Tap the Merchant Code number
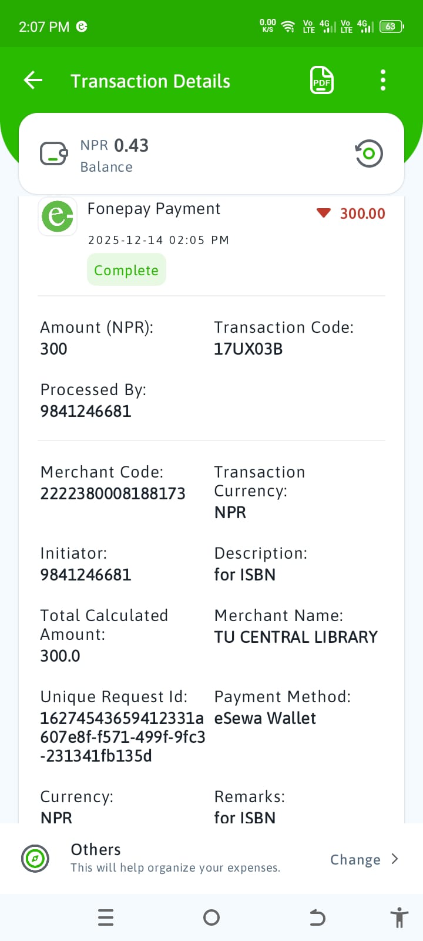 coord(113,493)
